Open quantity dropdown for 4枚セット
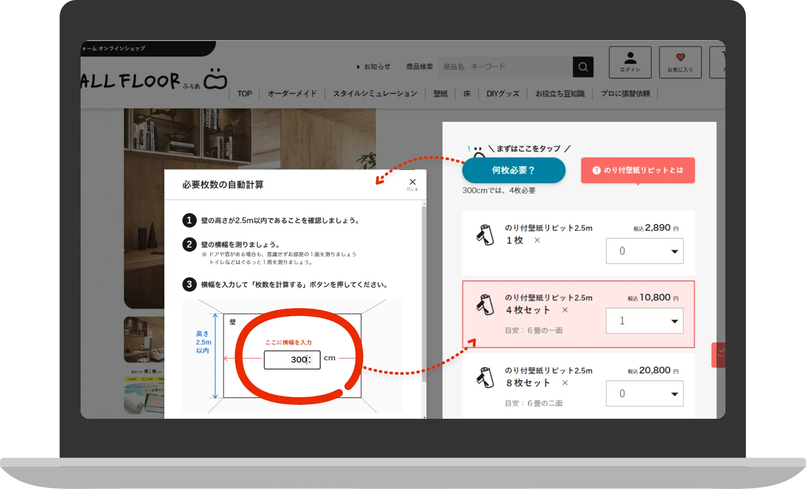This screenshot has width=806, height=489. point(644,321)
